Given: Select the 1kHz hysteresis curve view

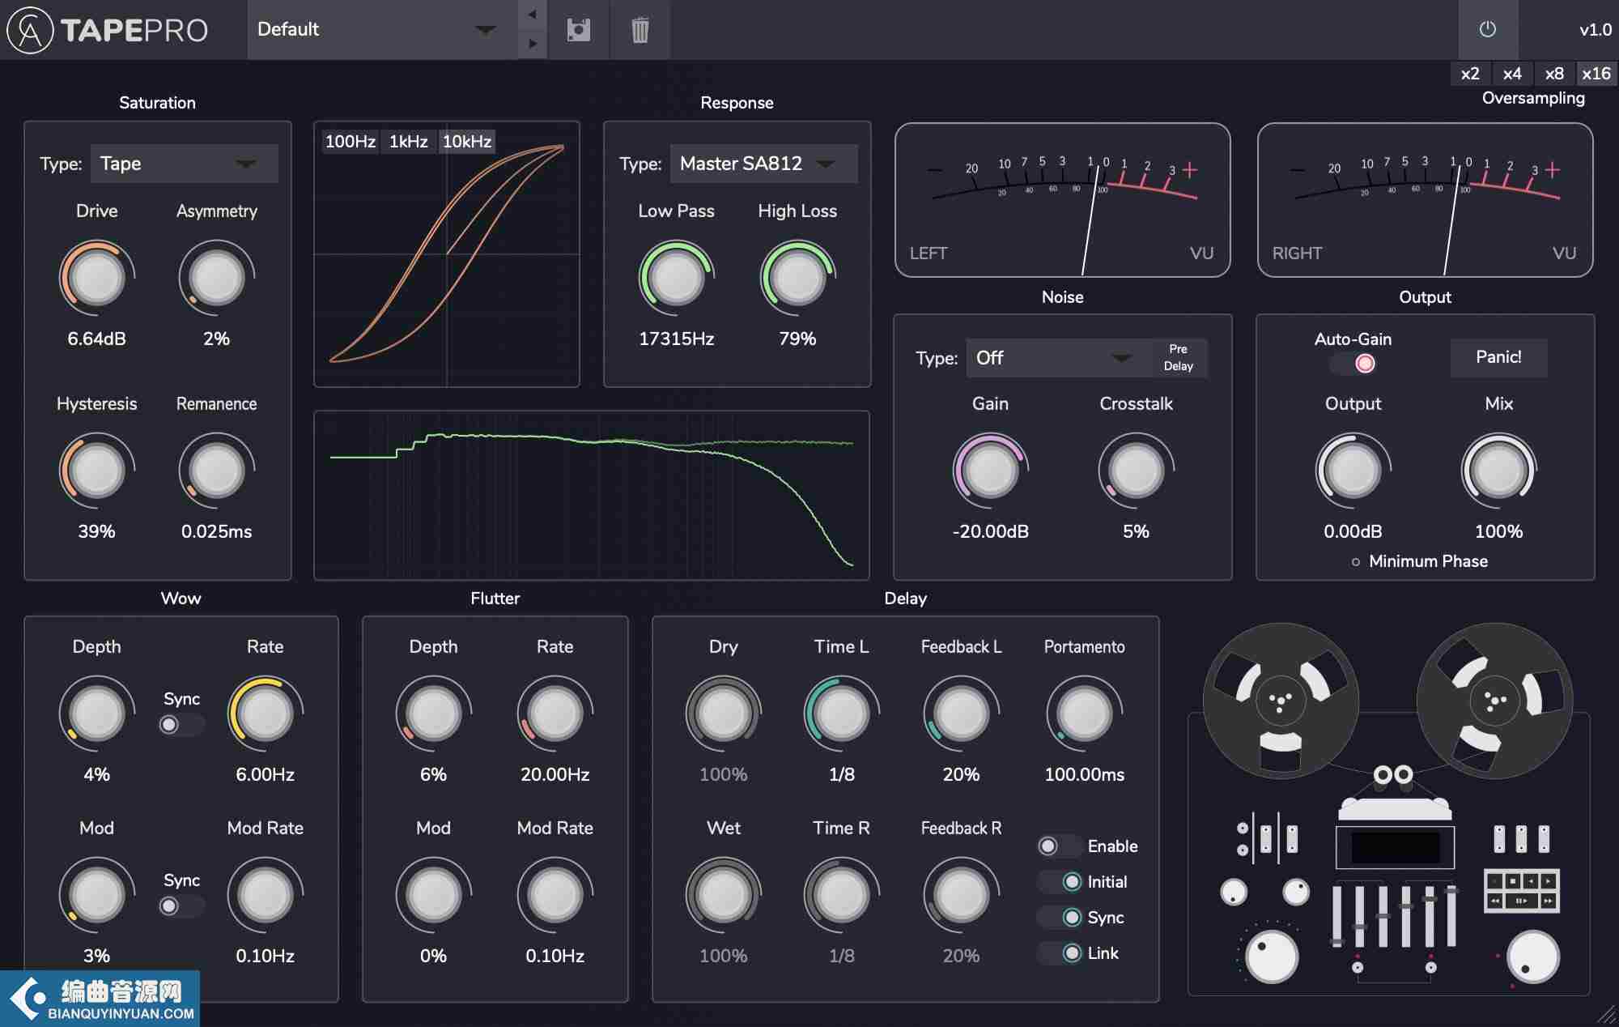Looking at the screenshot, I should pyautogui.click(x=409, y=142).
